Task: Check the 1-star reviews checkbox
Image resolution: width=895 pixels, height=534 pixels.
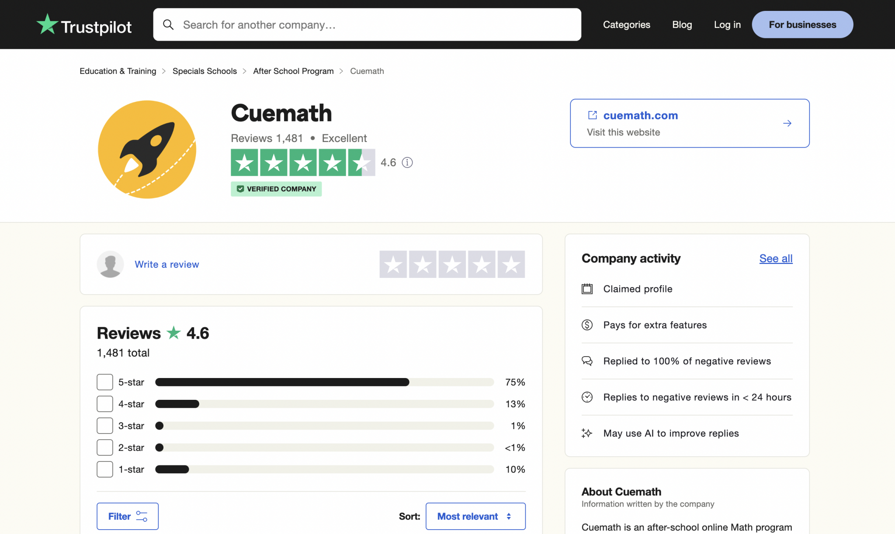Action: pos(104,469)
